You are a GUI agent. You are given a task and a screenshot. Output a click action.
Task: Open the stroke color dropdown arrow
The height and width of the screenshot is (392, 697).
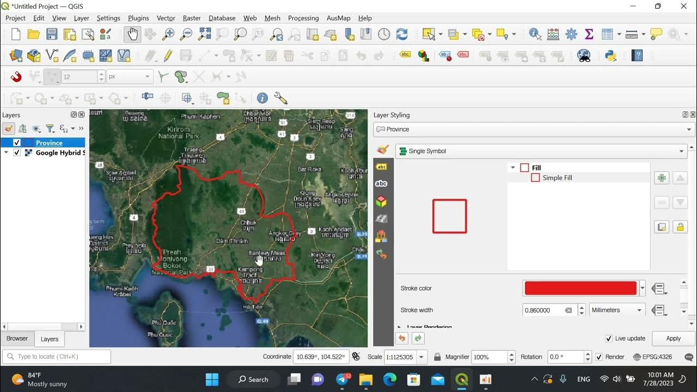643,289
